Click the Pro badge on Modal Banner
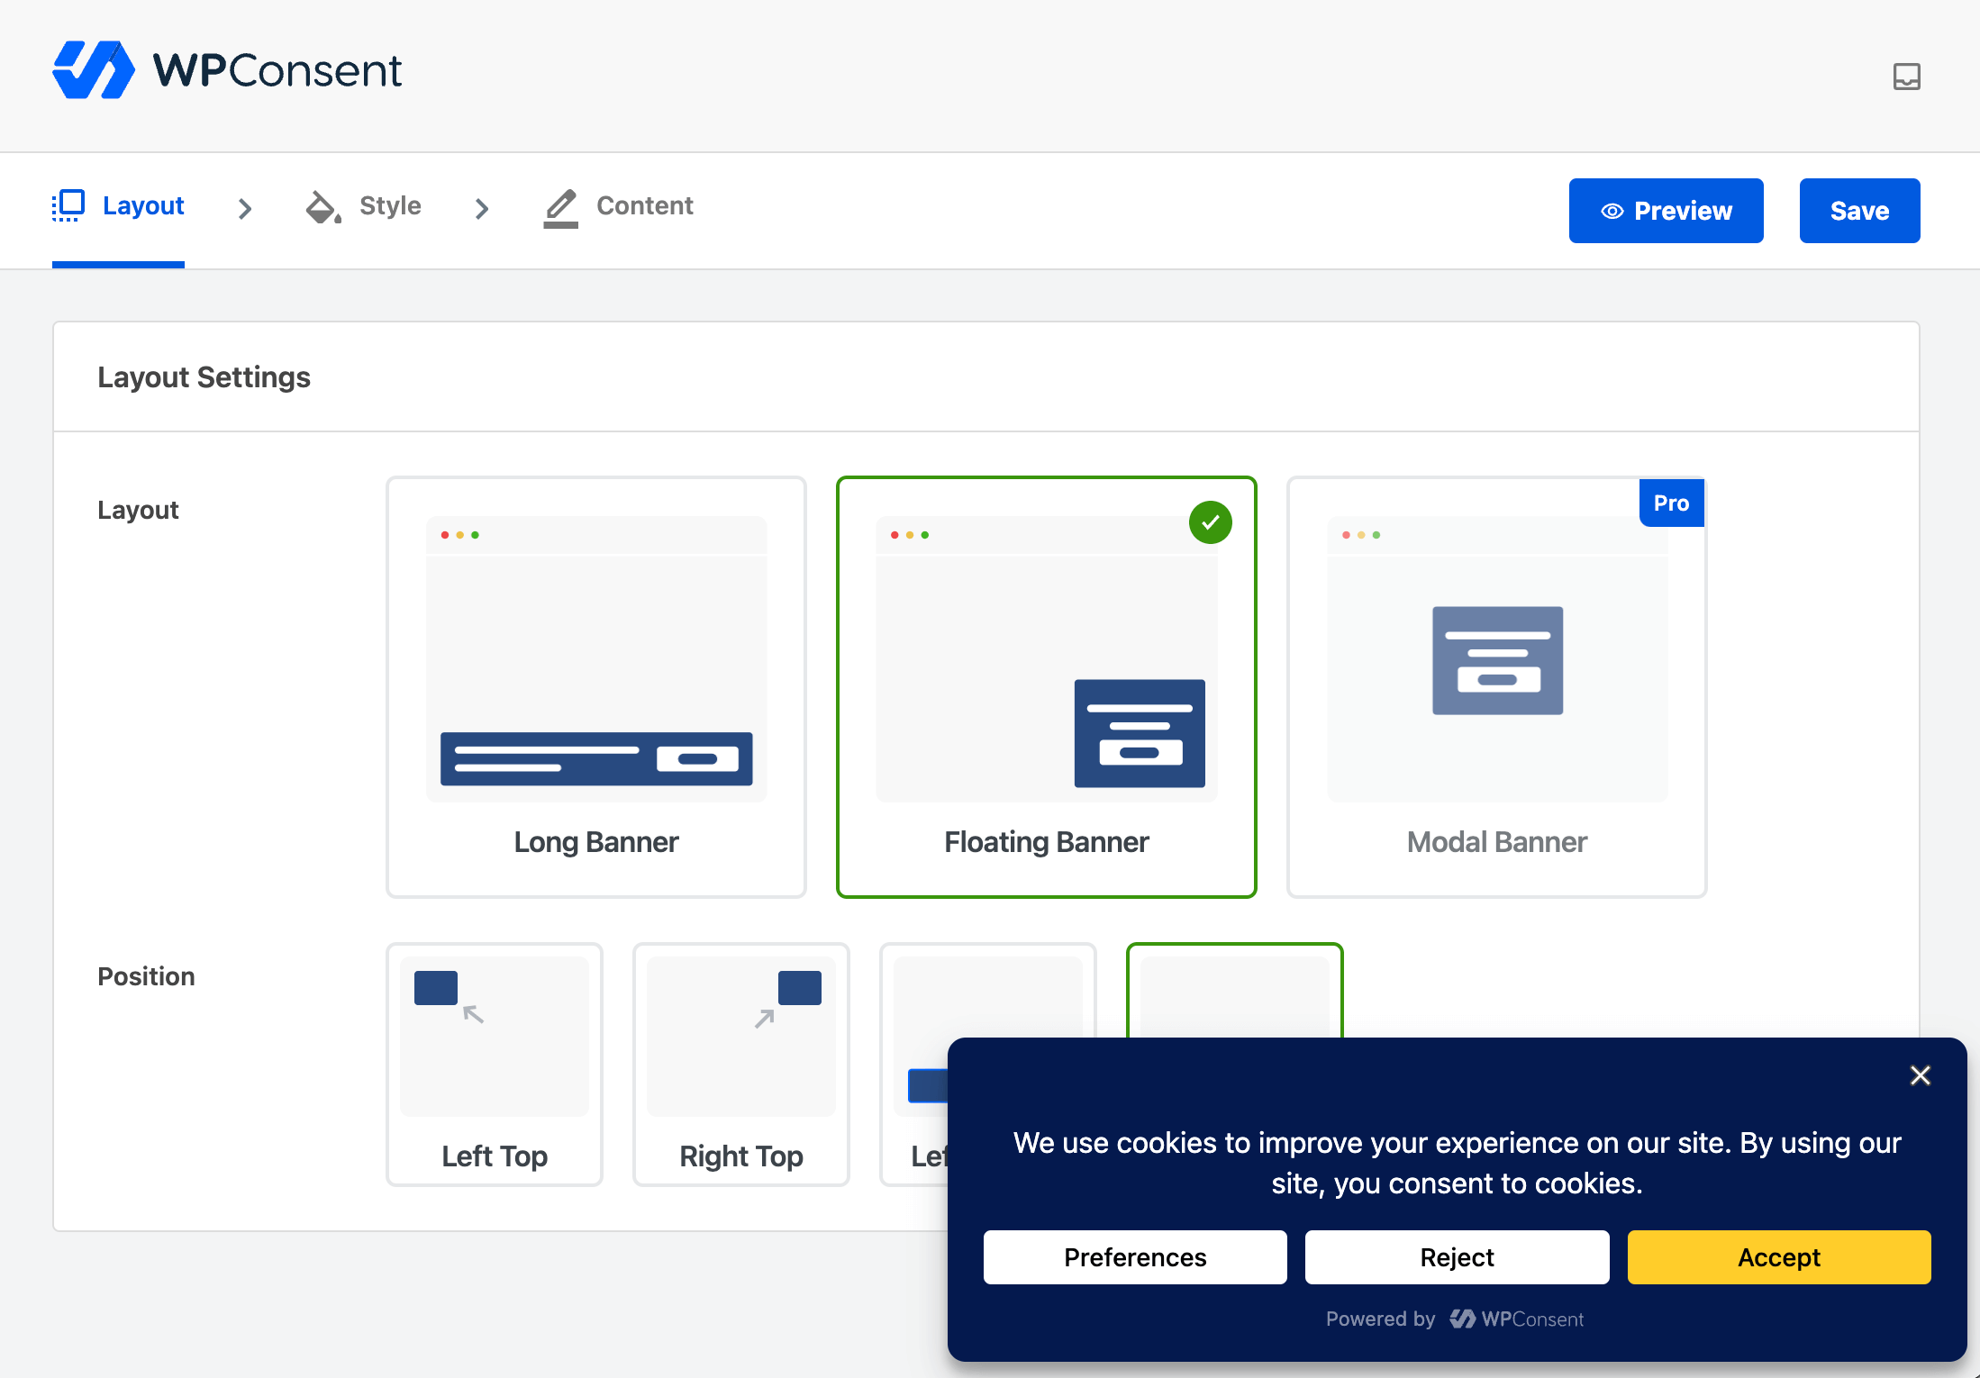 point(1671,503)
